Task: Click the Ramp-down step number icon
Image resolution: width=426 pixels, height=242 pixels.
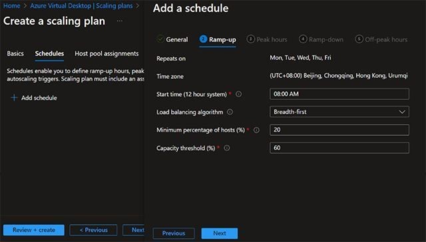Action: coord(303,39)
